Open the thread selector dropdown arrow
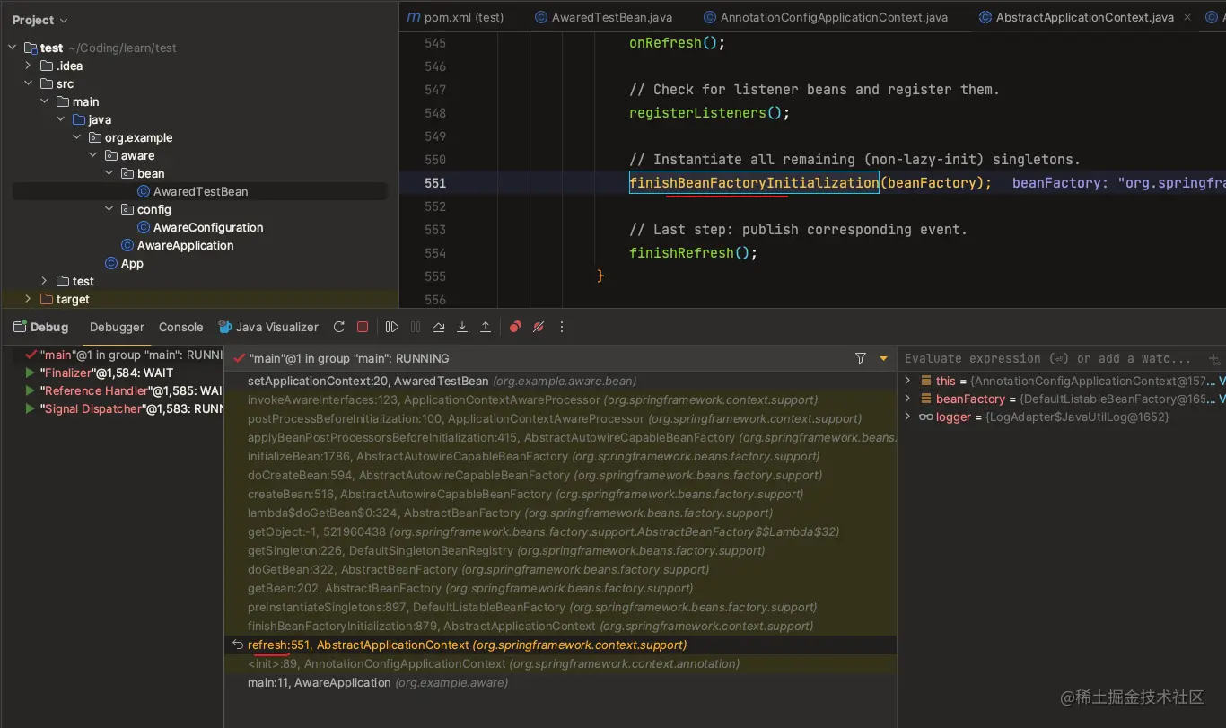This screenshot has width=1226, height=728. point(883,358)
